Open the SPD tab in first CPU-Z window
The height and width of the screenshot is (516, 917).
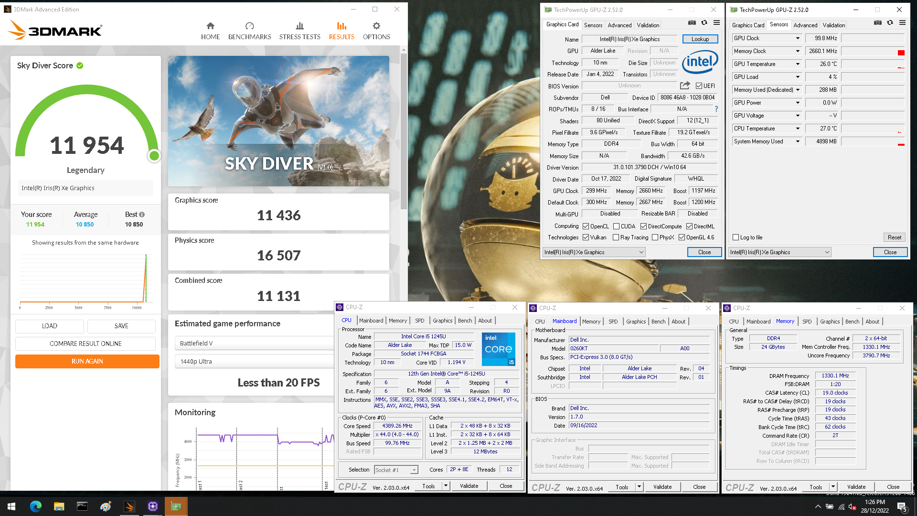(419, 321)
